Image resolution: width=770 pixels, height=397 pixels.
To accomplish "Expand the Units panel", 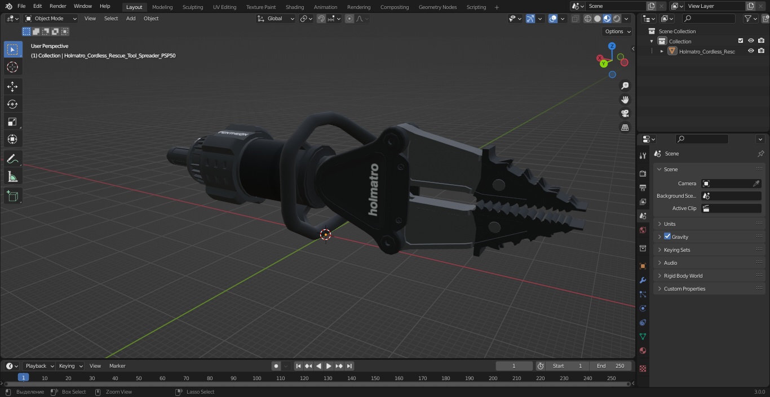I will click(709, 224).
